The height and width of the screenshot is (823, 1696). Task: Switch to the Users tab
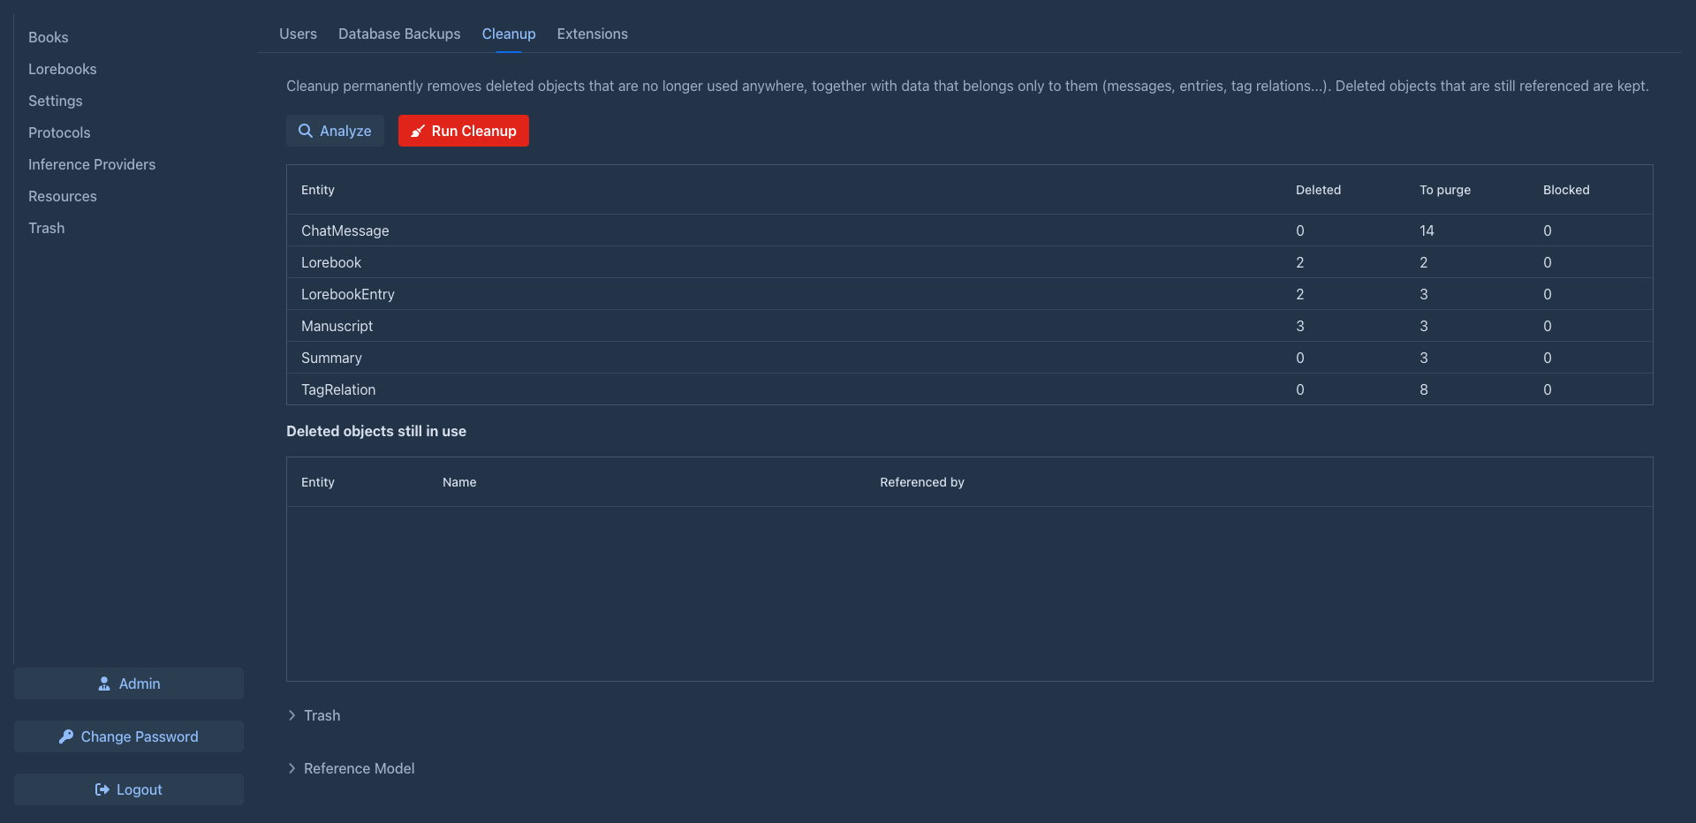[x=298, y=34]
